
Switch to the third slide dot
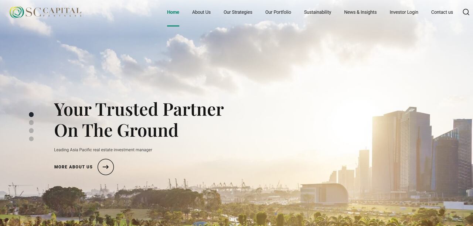[x=31, y=131]
